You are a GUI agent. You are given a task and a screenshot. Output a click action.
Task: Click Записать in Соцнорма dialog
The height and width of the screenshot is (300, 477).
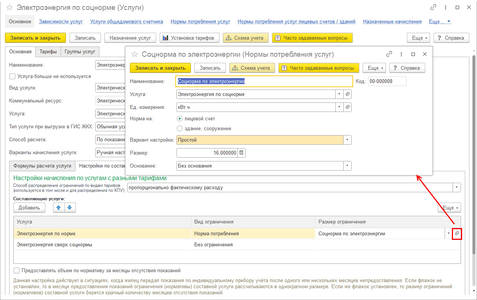[x=210, y=68]
